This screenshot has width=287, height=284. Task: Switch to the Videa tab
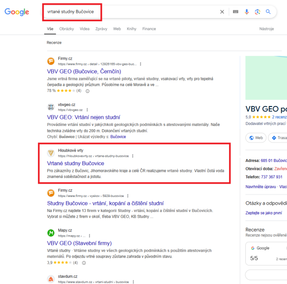pos(85,29)
